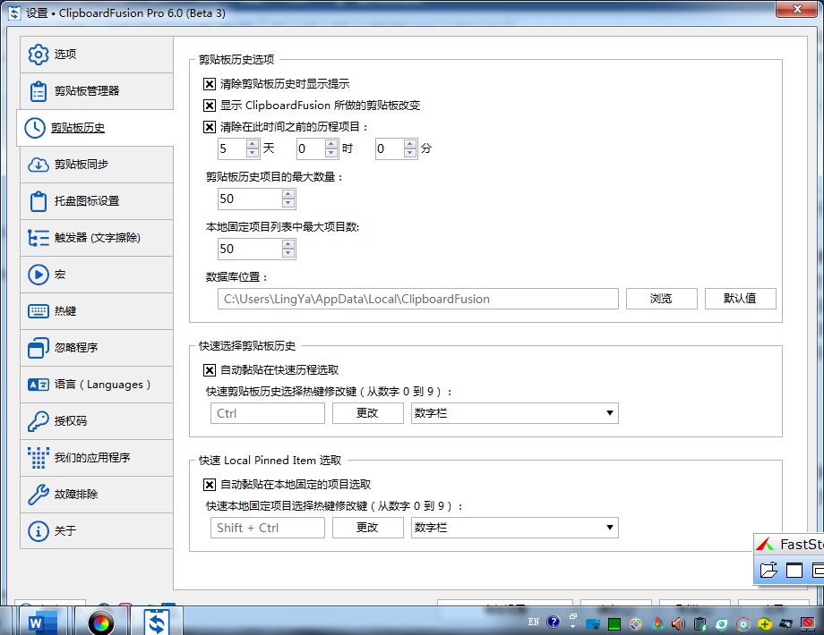This screenshot has height=635, width=824.
Task: Switch to the 热键 tab
Action: [x=97, y=311]
